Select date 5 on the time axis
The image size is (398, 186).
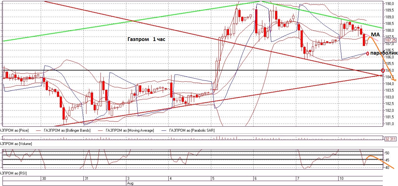pyautogui.click(x=213, y=179)
